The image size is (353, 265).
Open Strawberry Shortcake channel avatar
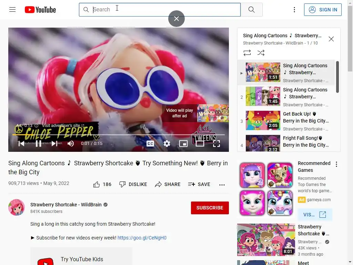[x=17, y=207]
